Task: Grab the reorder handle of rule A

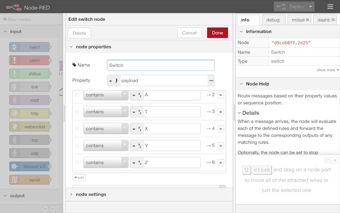Action: point(77,95)
